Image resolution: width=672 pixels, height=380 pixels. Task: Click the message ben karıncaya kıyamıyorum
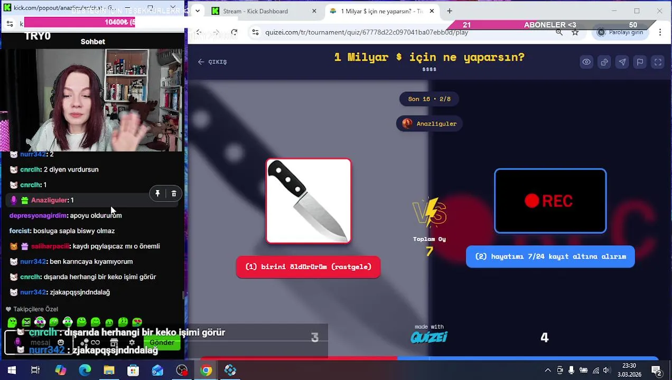pos(91,261)
